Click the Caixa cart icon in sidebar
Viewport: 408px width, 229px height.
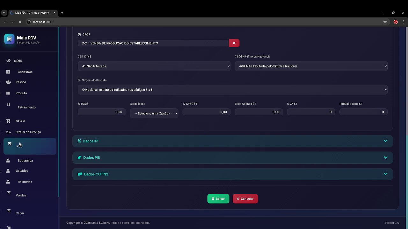(9, 211)
